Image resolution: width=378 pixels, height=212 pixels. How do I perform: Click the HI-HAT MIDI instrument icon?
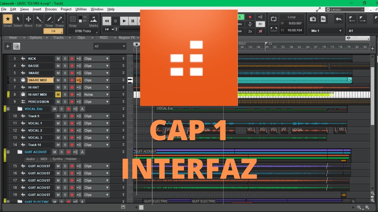coord(23,95)
